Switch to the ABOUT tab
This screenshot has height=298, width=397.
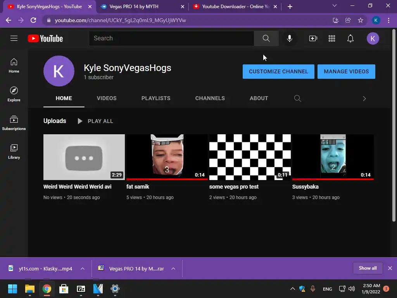[259, 98]
